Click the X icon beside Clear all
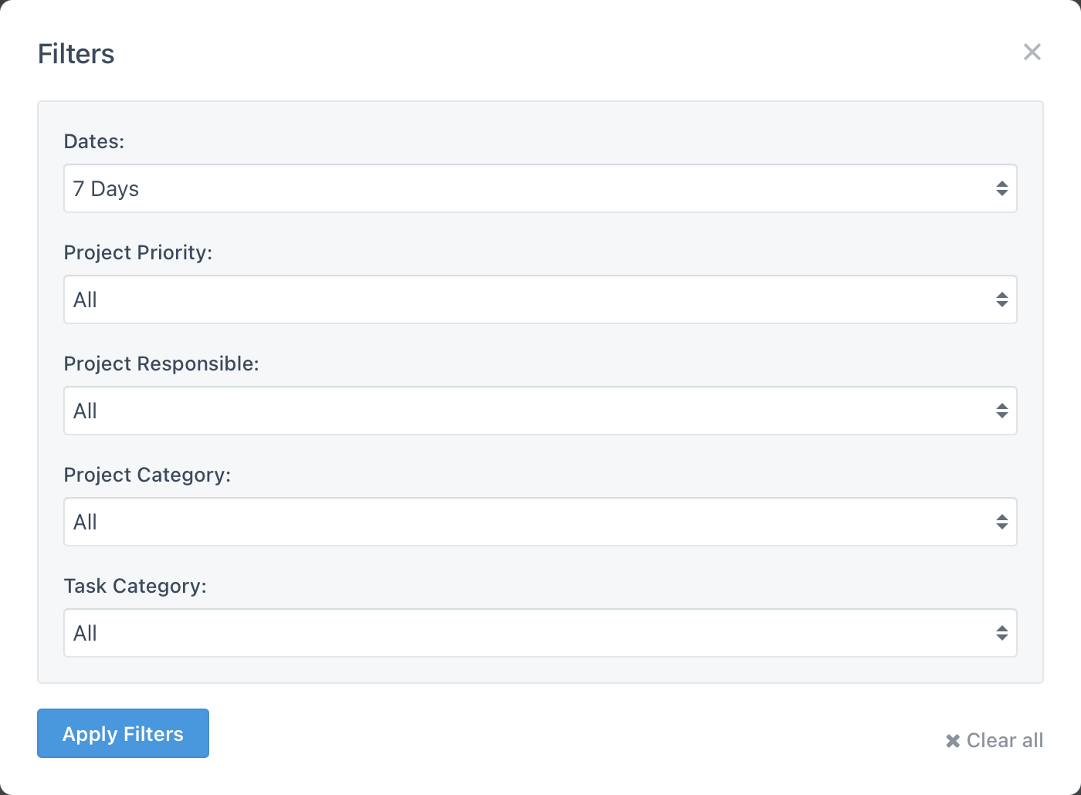Viewport: 1081px width, 795px height. 952,740
